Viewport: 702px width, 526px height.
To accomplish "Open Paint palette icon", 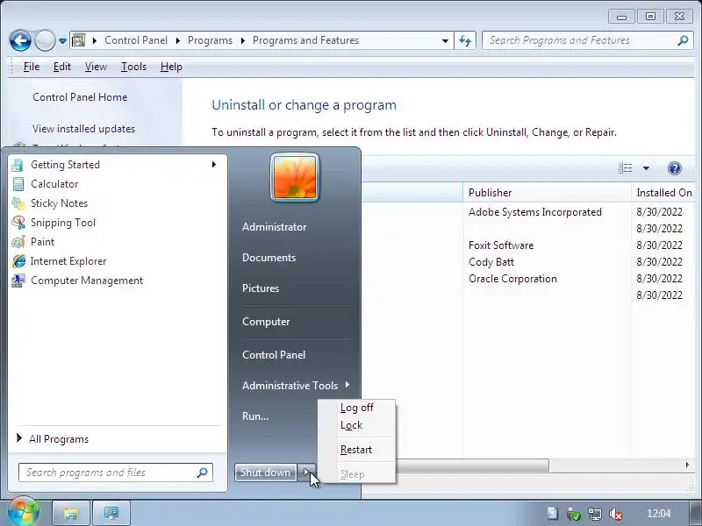I will pos(18,242).
